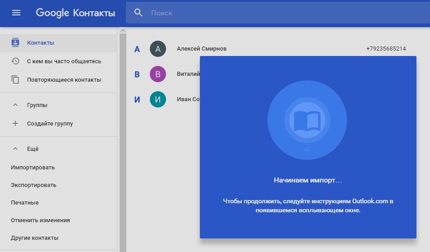Collapse the Группы section
This screenshot has width=430, height=252.
click(x=15, y=105)
